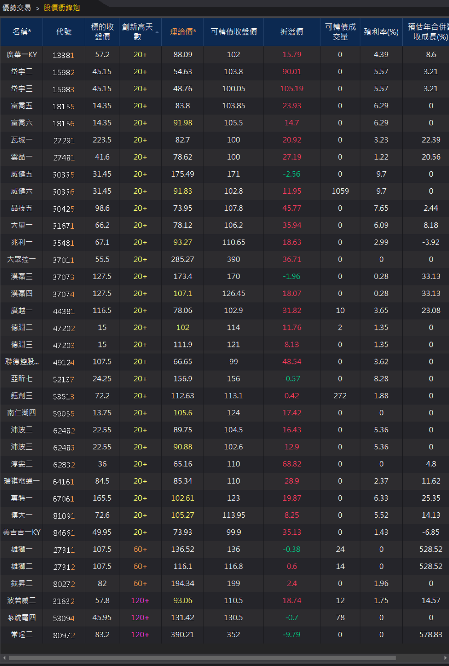The height and width of the screenshot is (666, 449).
Task: Click growth value 578.83
Action: pos(431,635)
